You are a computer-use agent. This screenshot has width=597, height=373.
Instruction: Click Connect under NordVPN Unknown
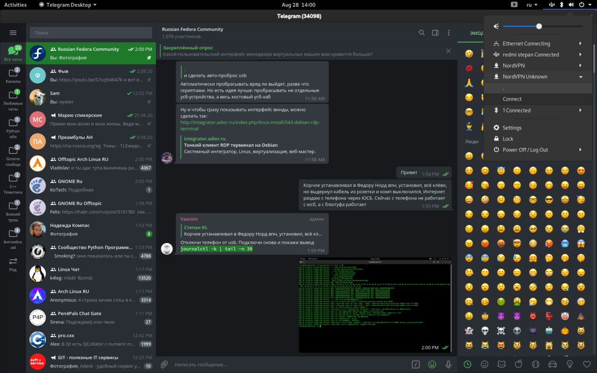pyautogui.click(x=538, y=99)
